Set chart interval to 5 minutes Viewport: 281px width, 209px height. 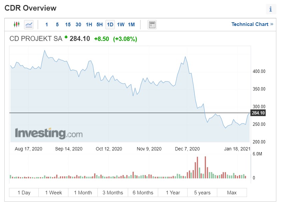57,25
